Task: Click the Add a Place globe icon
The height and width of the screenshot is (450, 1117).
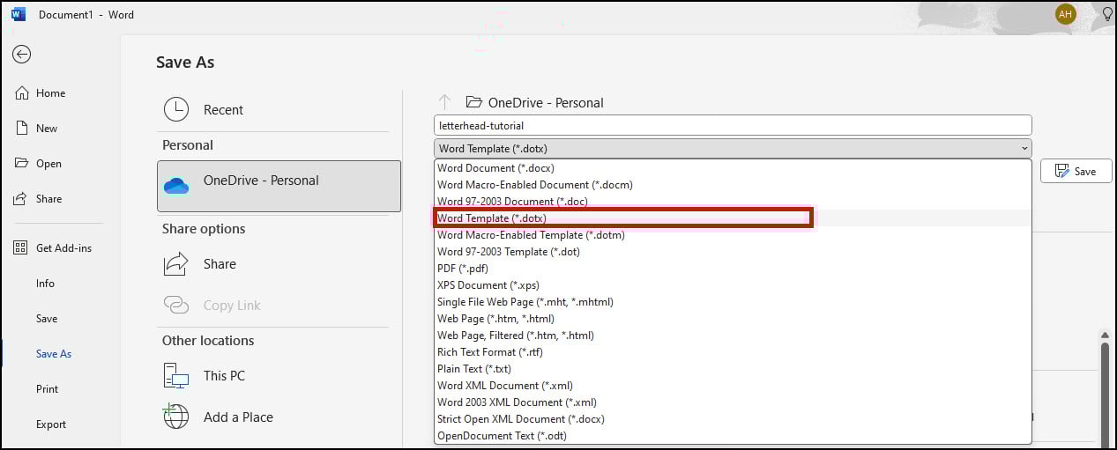Action: tap(176, 417)
